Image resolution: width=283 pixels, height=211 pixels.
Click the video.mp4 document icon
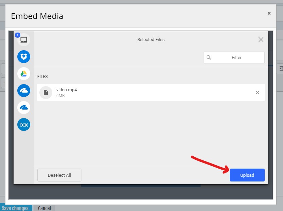pos(46,92)
